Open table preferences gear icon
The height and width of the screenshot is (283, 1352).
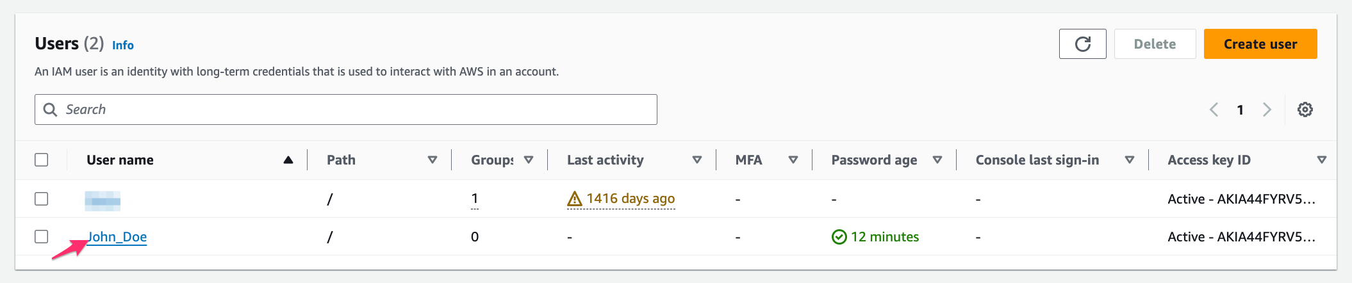coord(1305,109)
